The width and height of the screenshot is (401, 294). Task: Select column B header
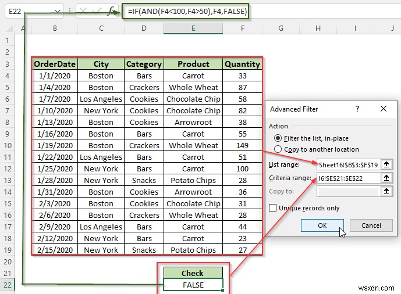(55, 28)
